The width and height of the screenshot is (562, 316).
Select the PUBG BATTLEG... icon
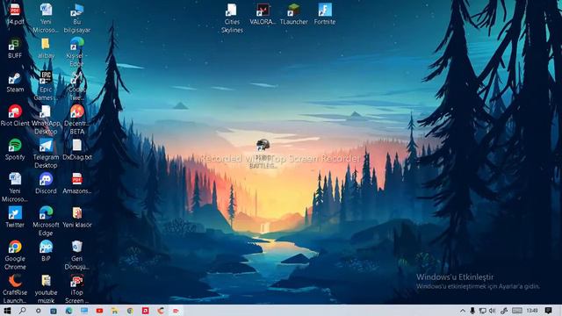coord(263,154)
